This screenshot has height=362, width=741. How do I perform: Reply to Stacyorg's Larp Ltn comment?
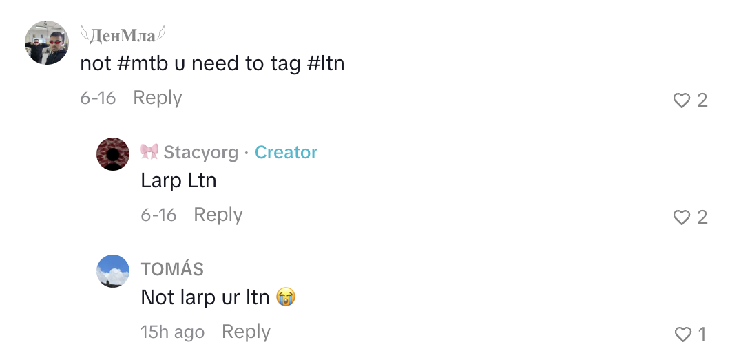point(218,215)
